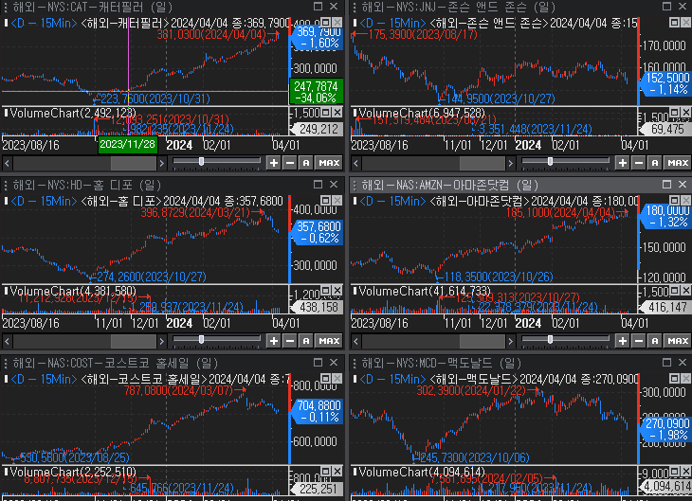The height and width of the screenshot is (501, 692).
Task: Close the CAT price chart pane
Action: click(337, 23)
